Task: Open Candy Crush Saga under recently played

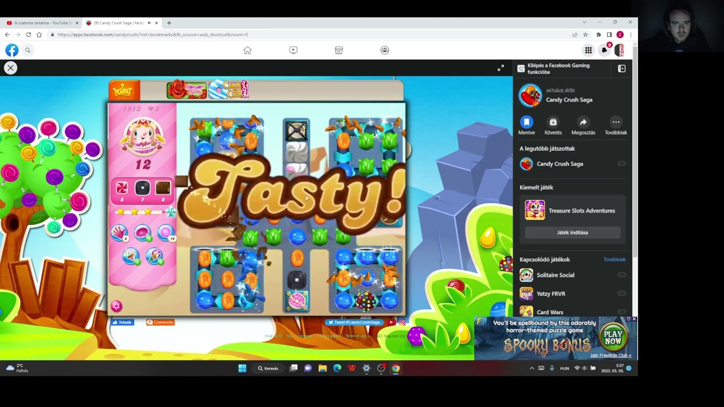Action: [x=572, y=164]
